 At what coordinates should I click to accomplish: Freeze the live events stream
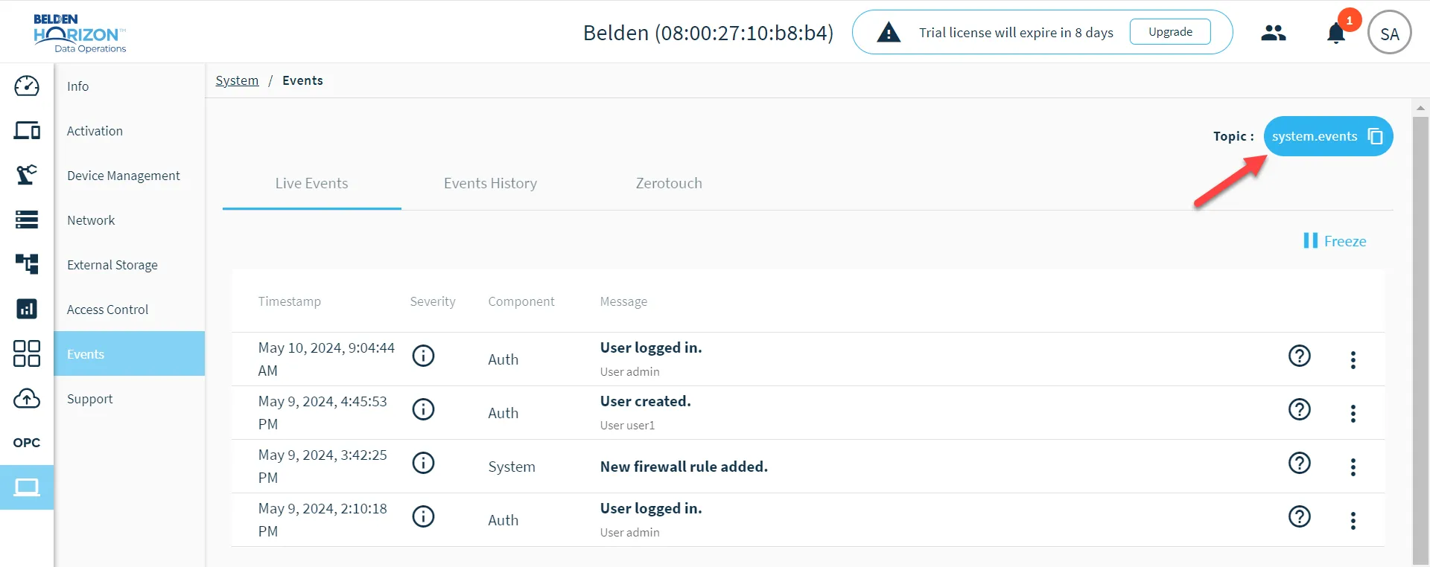(1335, 241)
